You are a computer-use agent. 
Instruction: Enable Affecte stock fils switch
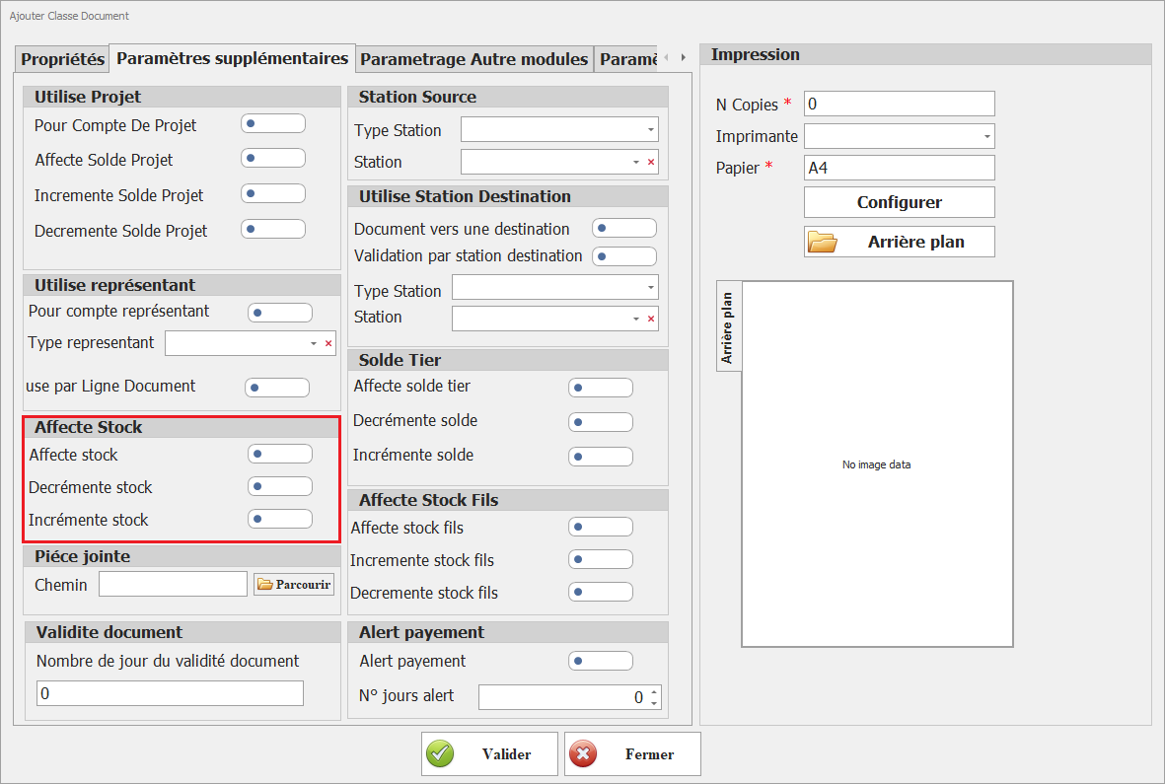pos(601,528)
